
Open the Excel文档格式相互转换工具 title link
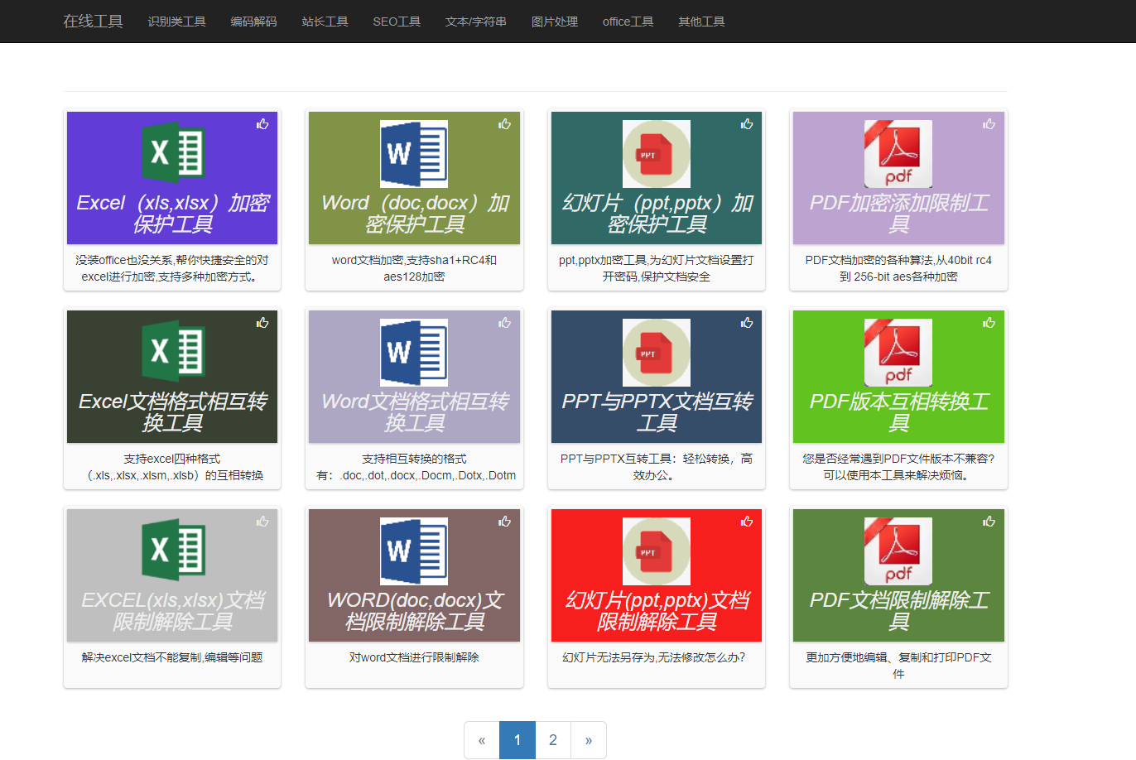pyautogui.click(x=172, y=412)
